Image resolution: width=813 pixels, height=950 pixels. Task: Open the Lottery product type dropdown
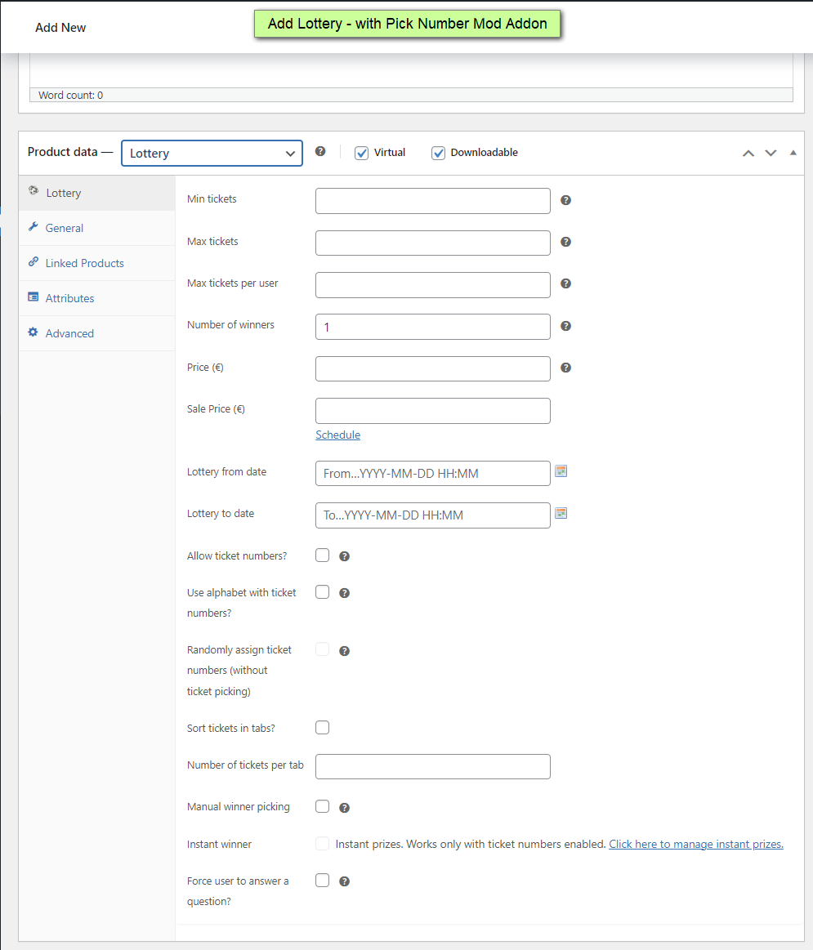coord(212,153)
